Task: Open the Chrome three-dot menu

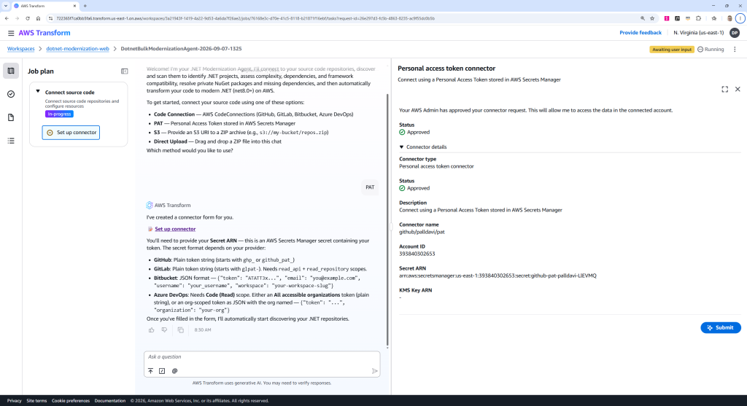Action: [740, 18]
